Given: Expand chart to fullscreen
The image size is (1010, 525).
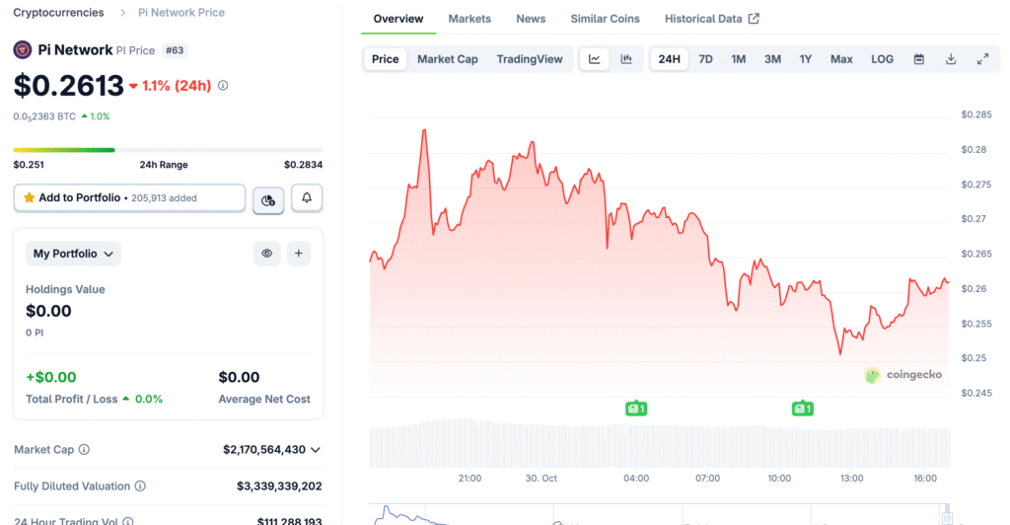Looking at the screenshot, I should [982, 59].
